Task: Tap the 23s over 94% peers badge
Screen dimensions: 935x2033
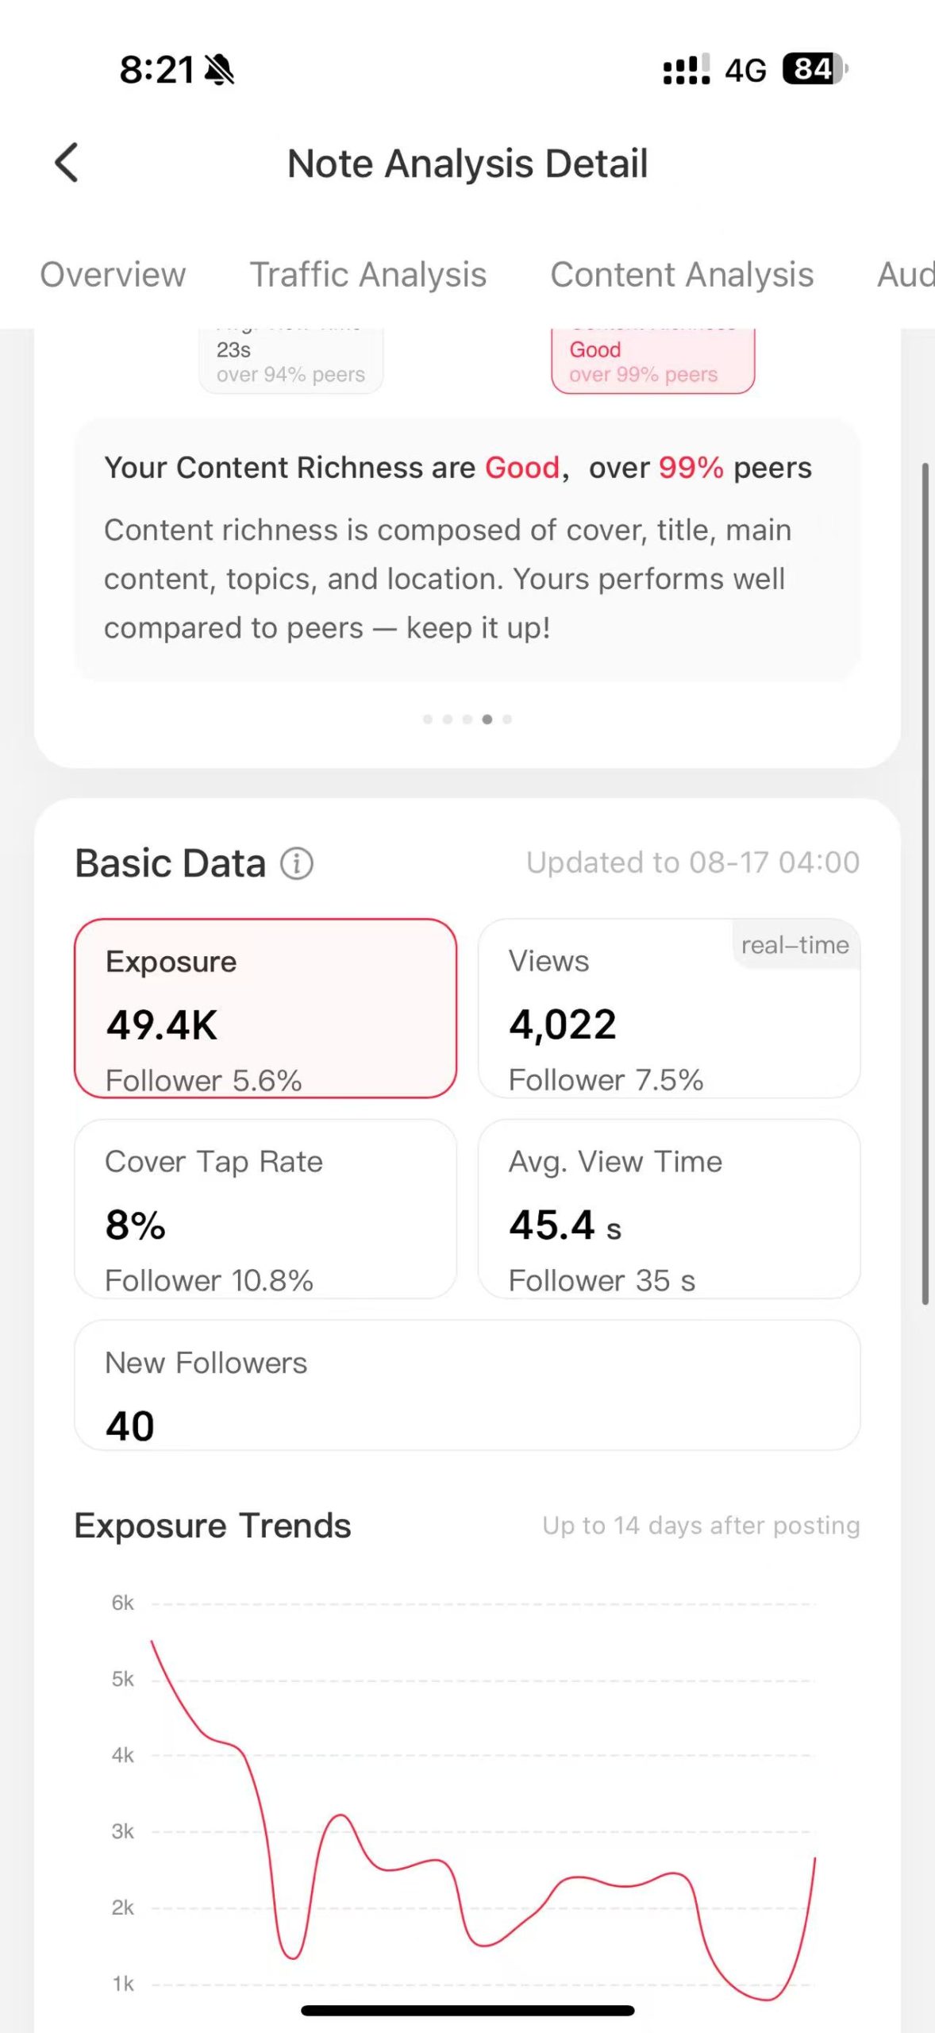Action: (291, 361)
